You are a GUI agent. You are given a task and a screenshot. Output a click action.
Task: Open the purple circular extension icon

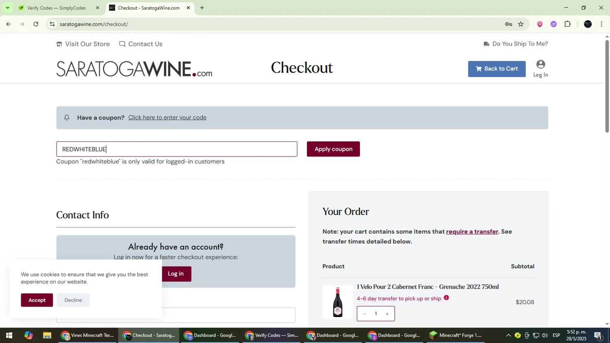click(553, 24)
